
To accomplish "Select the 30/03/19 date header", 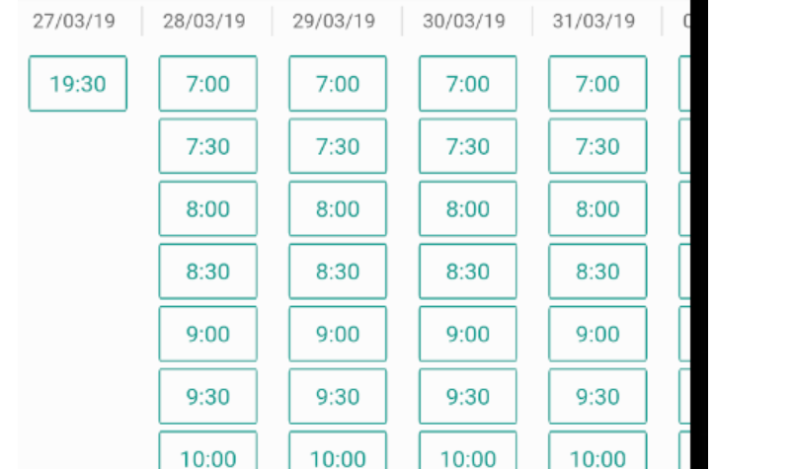I will tap(464, 21).
